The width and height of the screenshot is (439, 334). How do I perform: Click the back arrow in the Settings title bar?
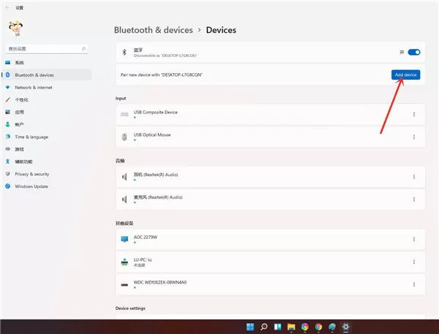coord(7,7)
